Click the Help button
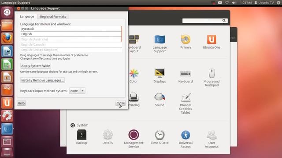The width and height of the screenshot is (282, 158). click(21, 103)
